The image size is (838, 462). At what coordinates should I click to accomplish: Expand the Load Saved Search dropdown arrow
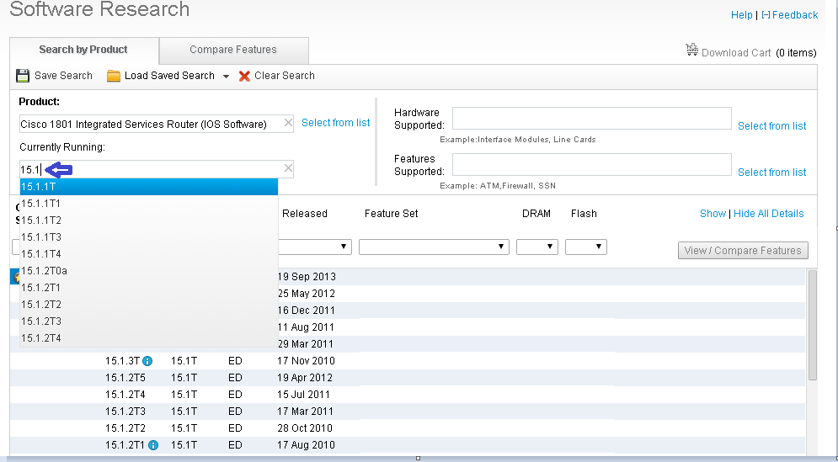pyautogui.click(x=226, y=77)
